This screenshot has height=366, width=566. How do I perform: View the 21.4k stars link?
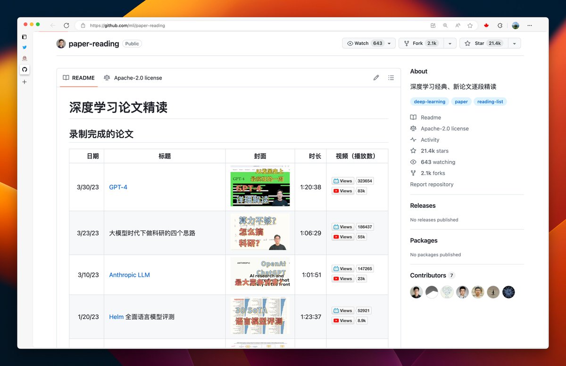[x=430, y=151]
